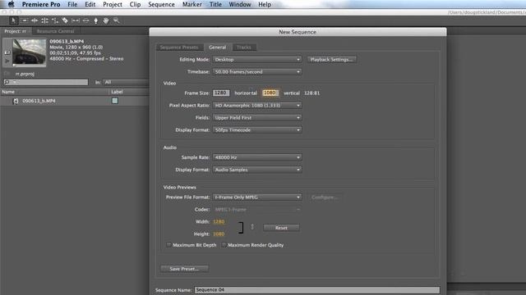Select the Slip tool

click(76, 20)
